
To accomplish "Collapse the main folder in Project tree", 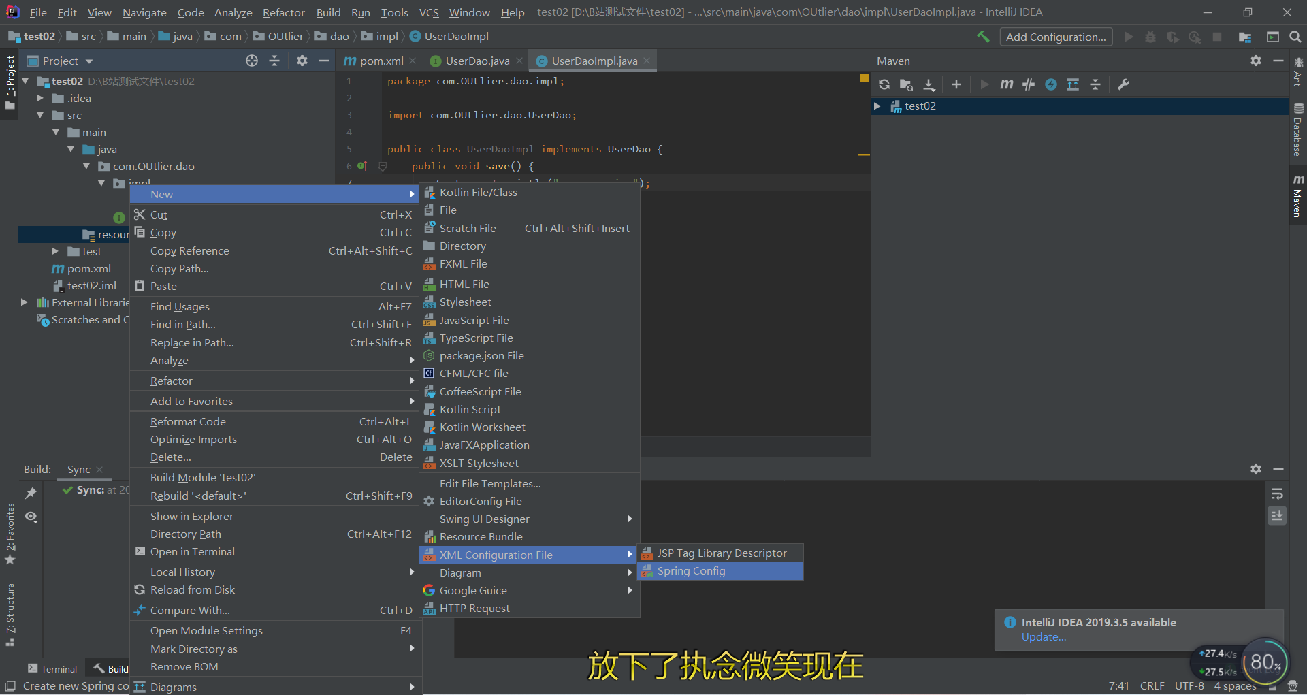I will (x=56, y=132).
